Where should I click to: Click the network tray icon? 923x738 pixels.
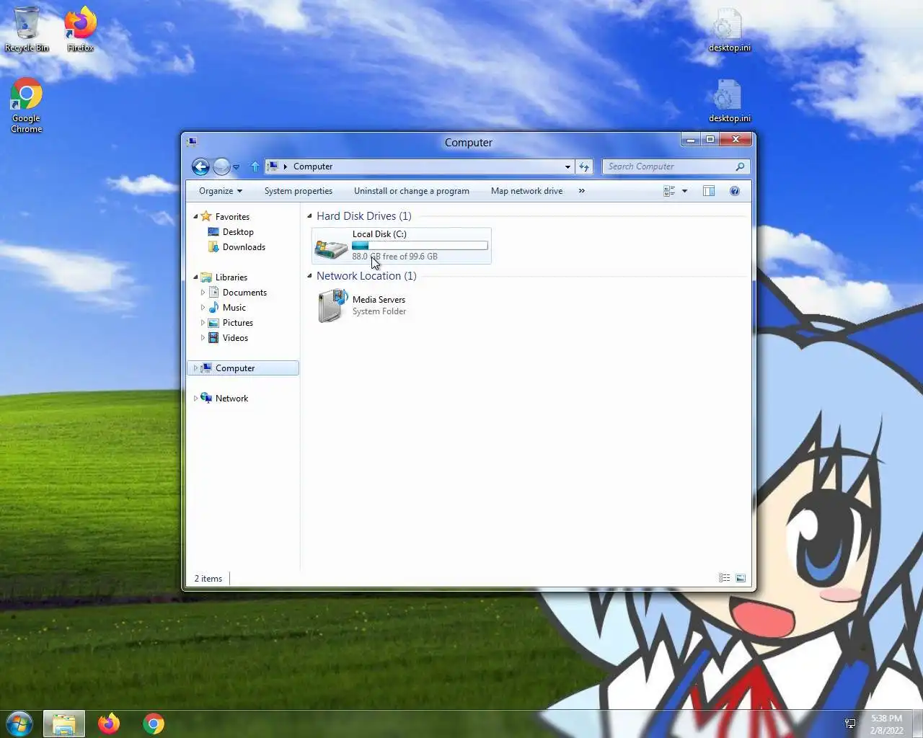tap(850, 724)
